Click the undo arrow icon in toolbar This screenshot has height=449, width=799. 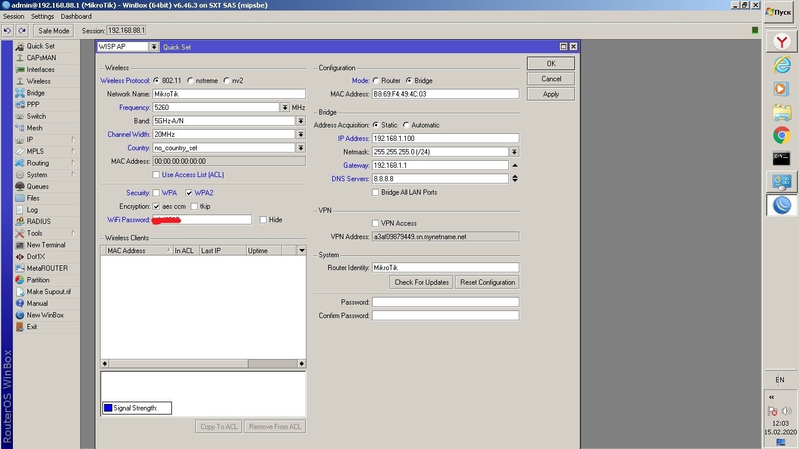click(x=8, y=31)
